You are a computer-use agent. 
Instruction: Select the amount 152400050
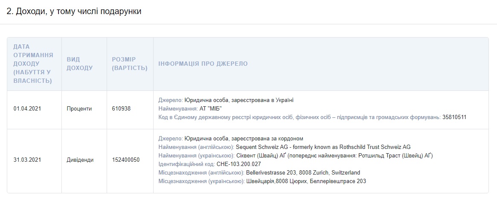pos(125,160)
